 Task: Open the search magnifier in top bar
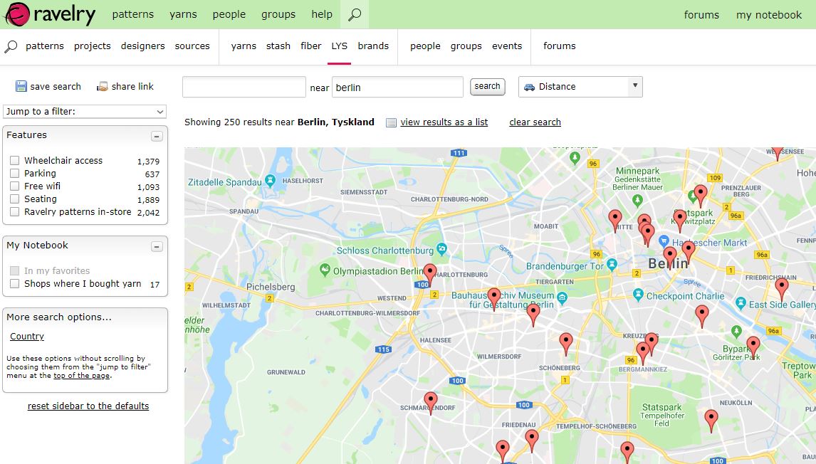pos(355,14)
